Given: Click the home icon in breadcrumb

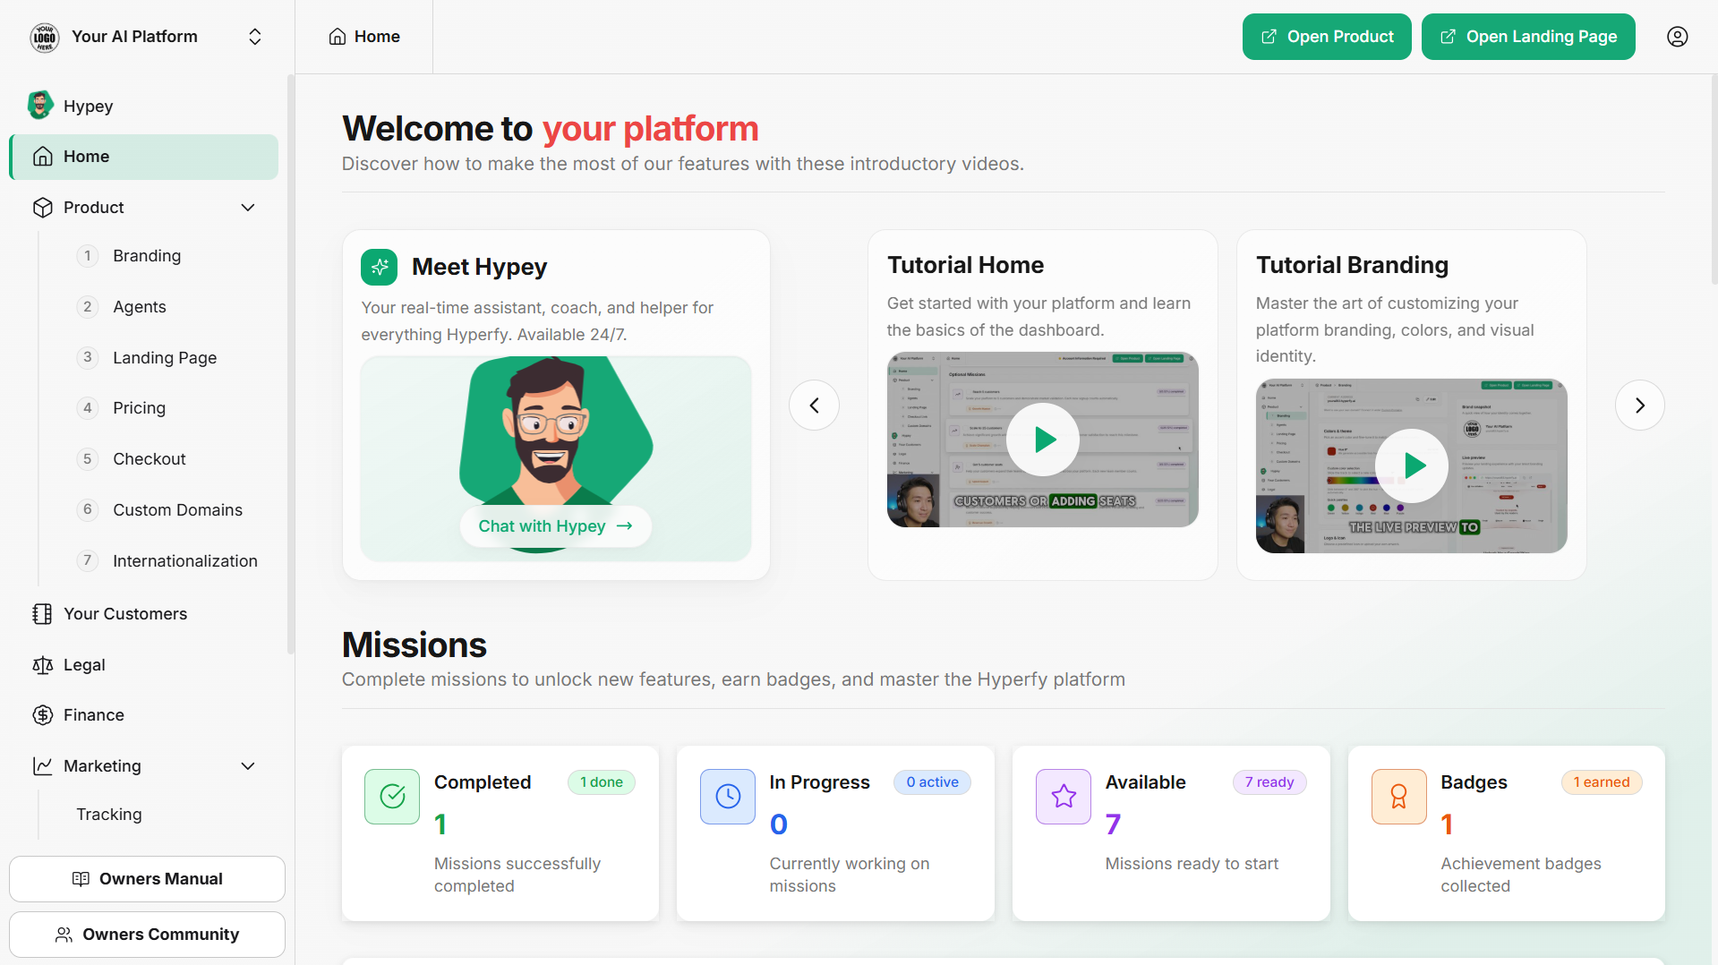Looking at the screenshot, I should [338, 37].
